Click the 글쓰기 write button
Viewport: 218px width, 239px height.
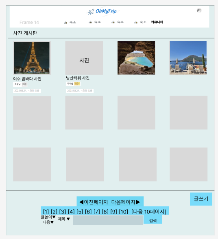pos(201,199)
